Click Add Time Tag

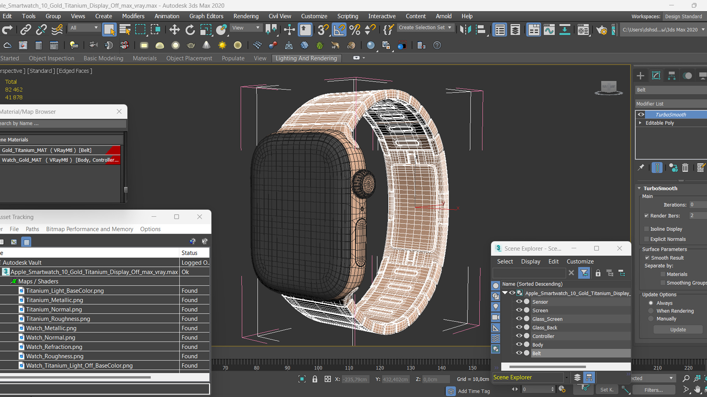pos(474,391)
